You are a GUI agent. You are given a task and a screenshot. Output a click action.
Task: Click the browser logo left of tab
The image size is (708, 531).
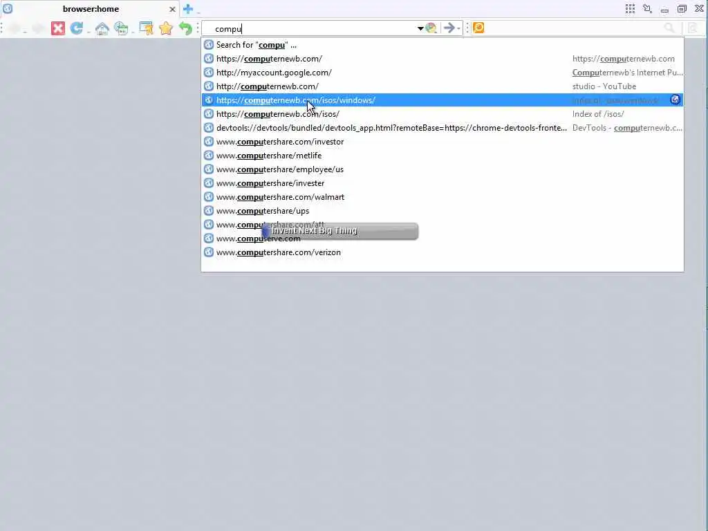pyautogui.click(x=8, y=8)
